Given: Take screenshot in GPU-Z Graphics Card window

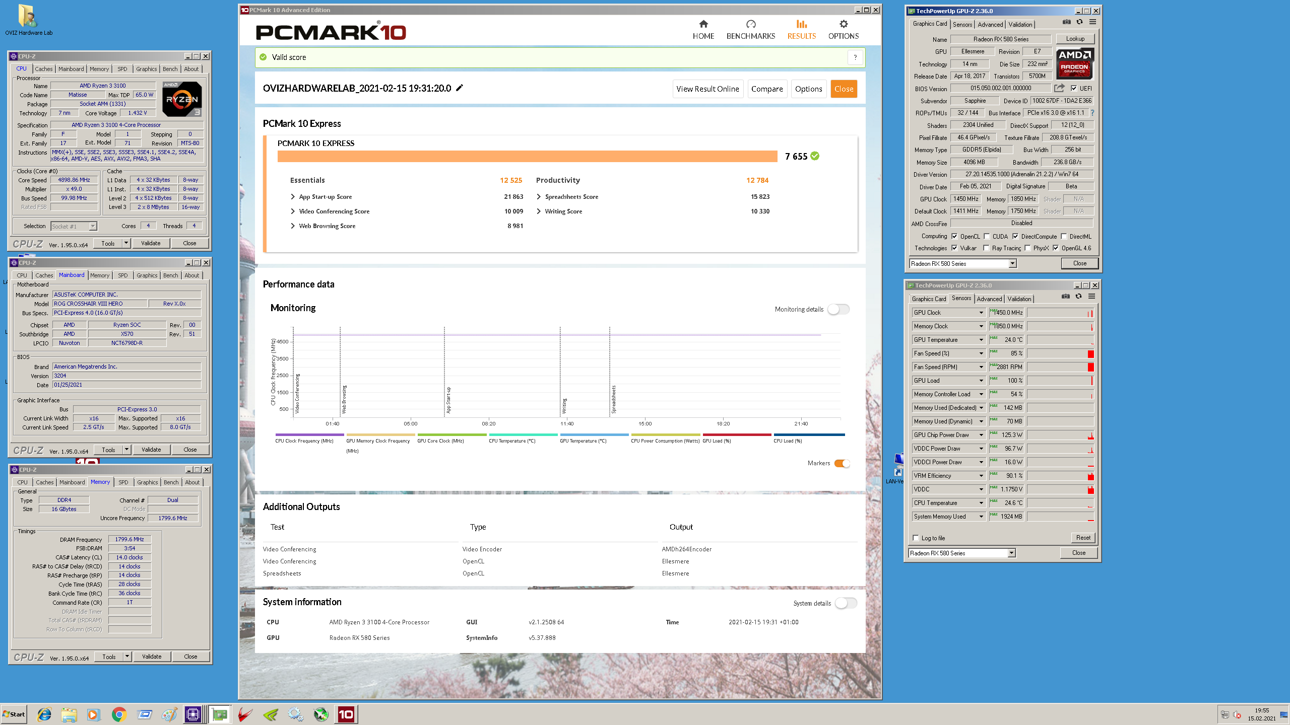Looking at the screenshot, I should coord(1067,22).
